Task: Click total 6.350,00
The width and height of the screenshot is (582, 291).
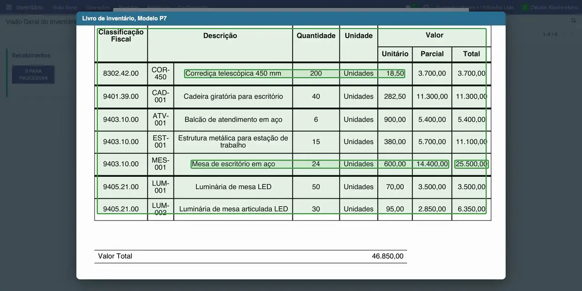Action: [472, 209]
